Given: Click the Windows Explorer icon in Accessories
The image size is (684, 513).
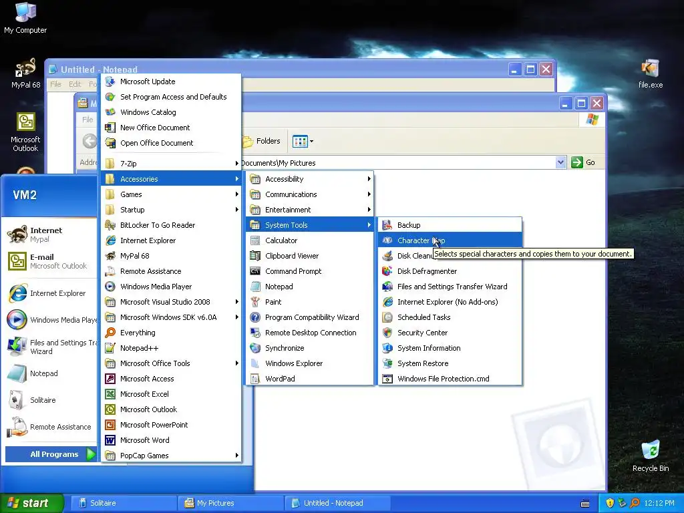Looking at the screenshot, I should click(255, 363).
